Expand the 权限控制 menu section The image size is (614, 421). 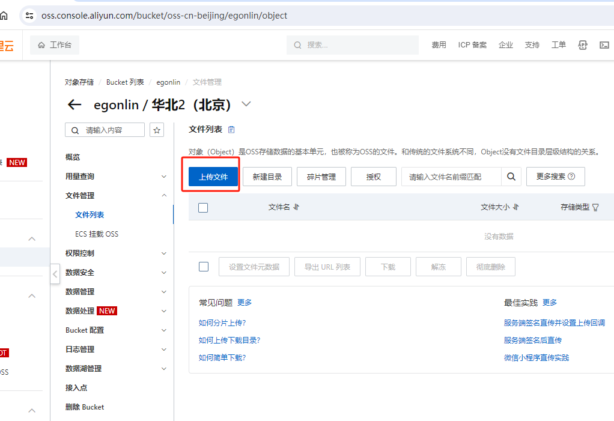click(x=163, y=253)
